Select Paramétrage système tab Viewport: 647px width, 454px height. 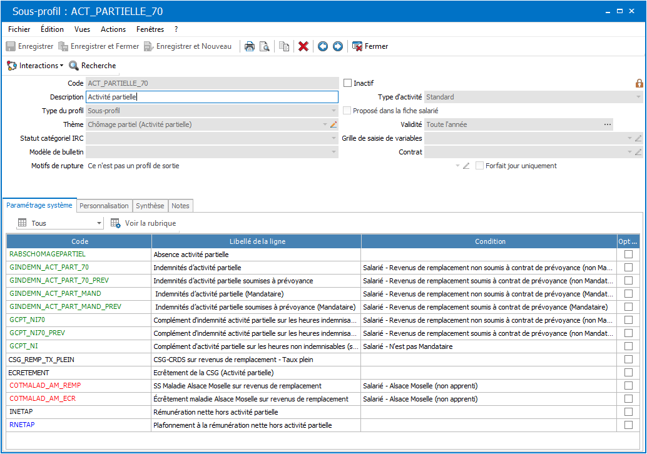click(39, 205)
